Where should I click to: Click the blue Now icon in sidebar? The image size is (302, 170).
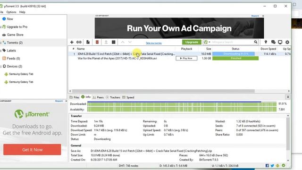[4, 19]
